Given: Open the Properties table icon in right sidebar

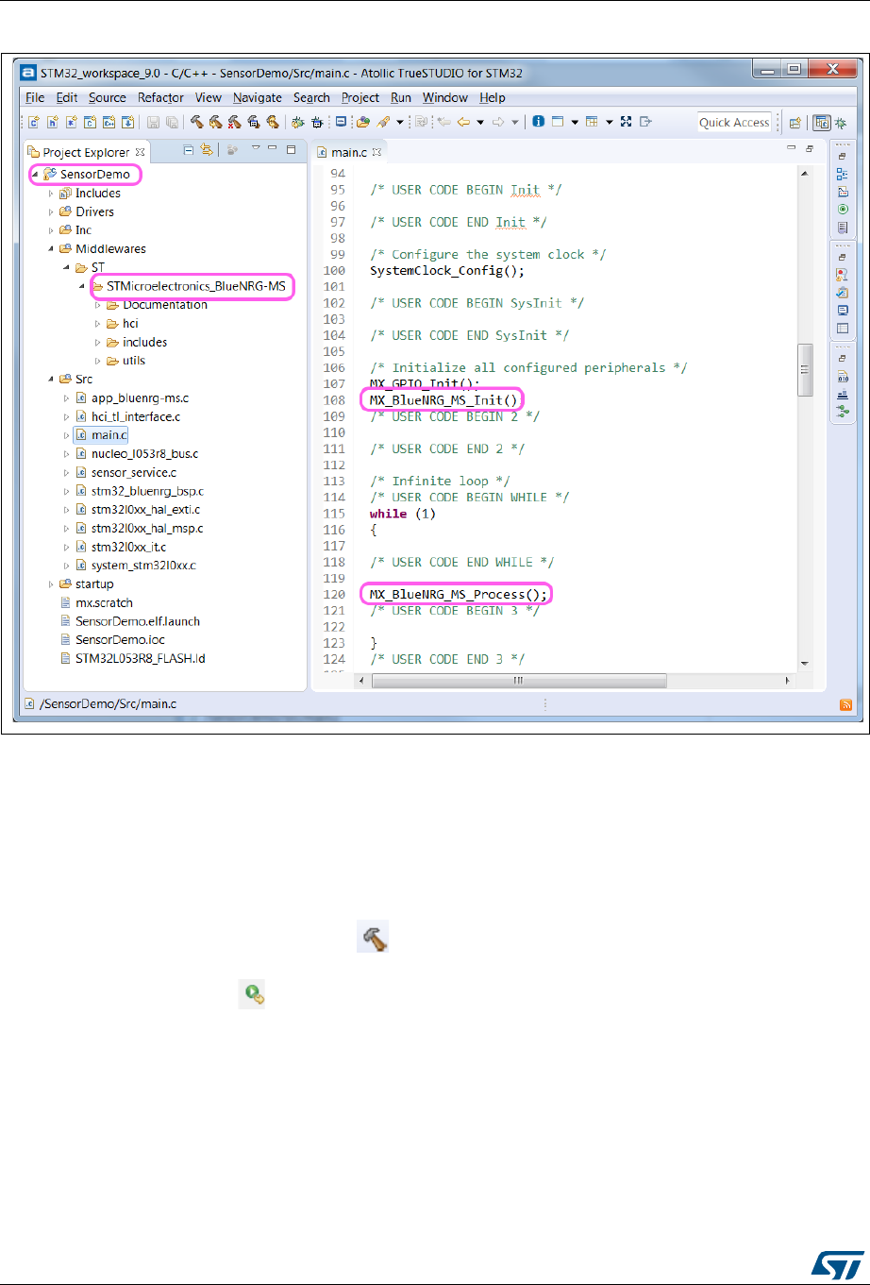Looking at the screenshot, I should [x=842, y=329].
